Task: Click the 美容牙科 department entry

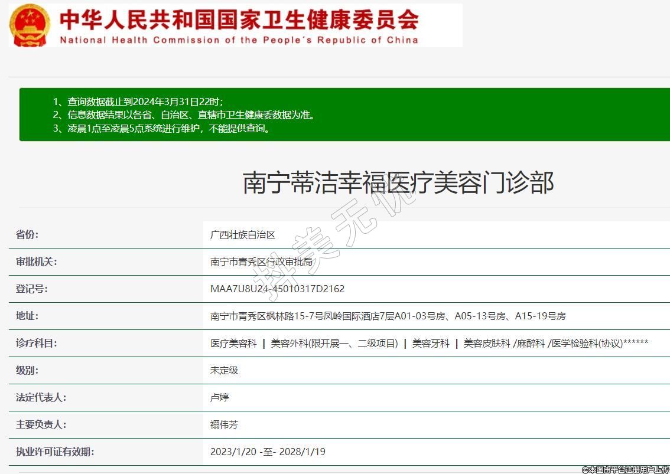Action: (431, 344)
